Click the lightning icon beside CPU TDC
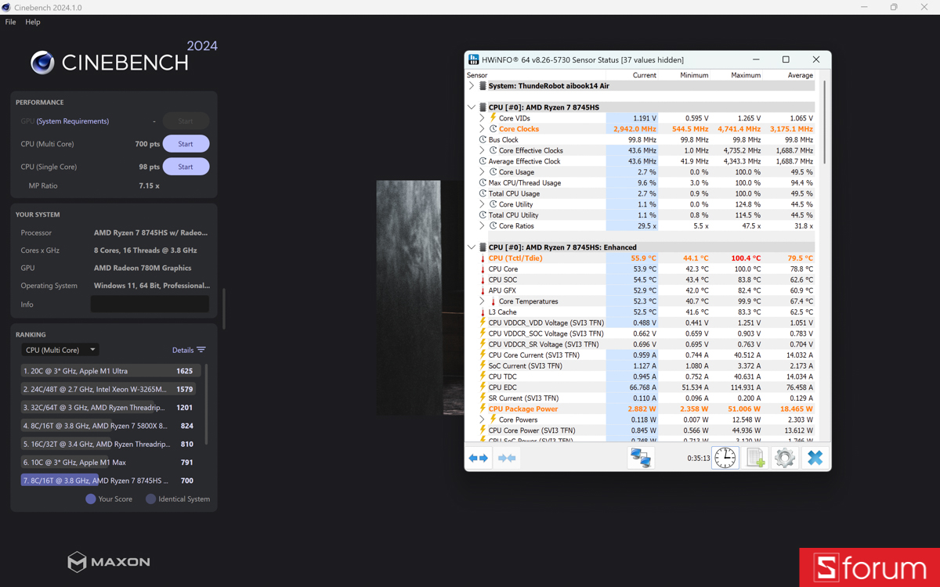 (x=483, y=376)
